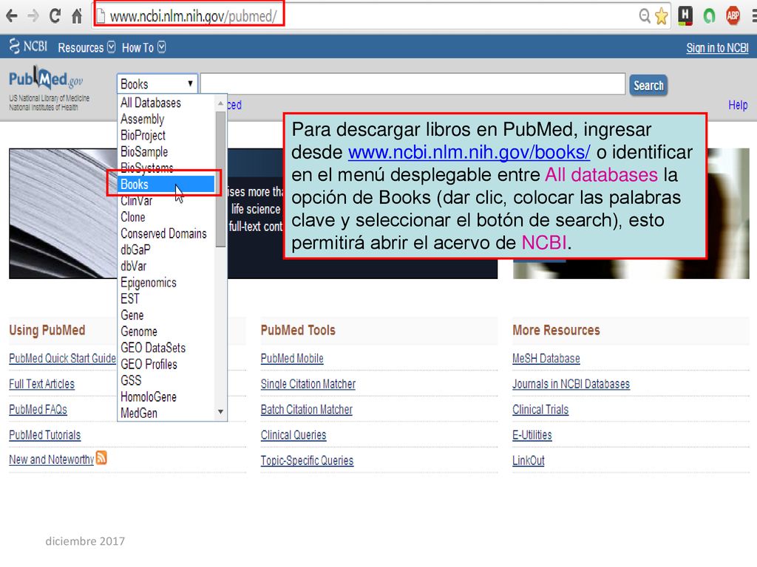
Task: Choose the highlighted Books option
Action: tap(166, 184)
